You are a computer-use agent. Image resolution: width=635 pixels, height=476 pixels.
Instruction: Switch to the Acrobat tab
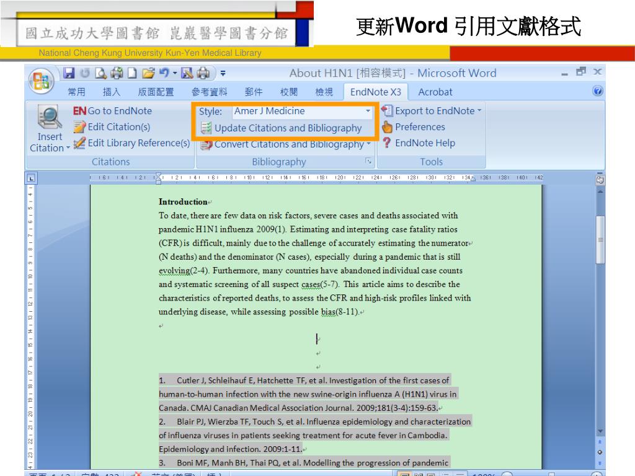435,92
